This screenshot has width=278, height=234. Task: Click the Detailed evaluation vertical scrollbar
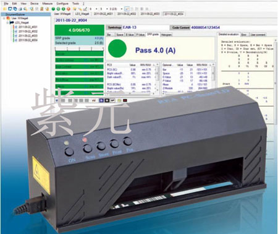click(x=276, y=82)
